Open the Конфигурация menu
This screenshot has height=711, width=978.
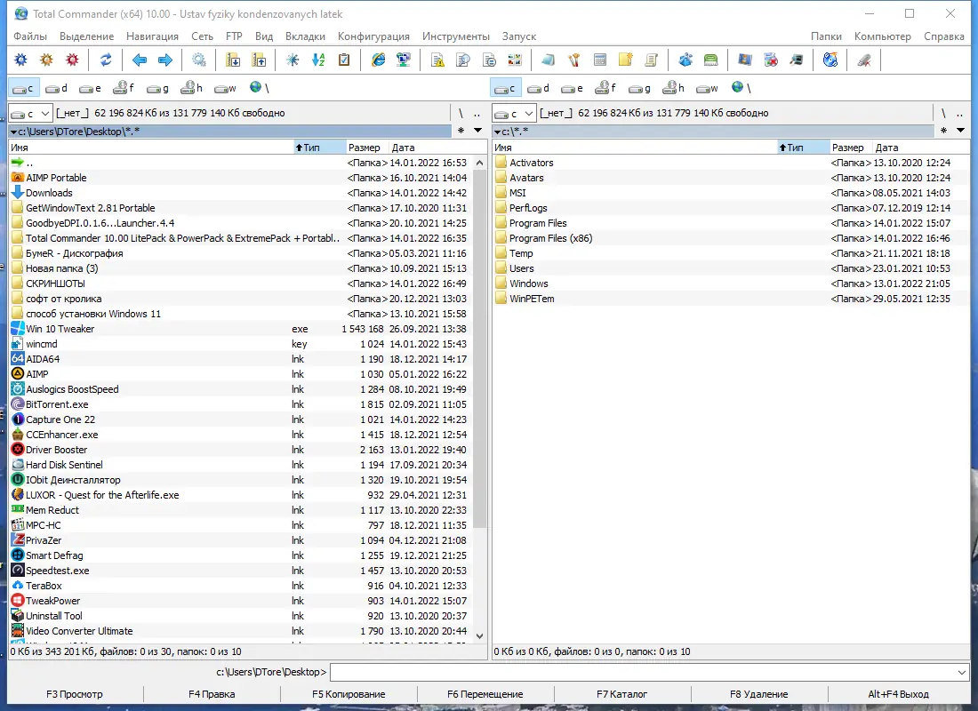(x=373, y=36)
